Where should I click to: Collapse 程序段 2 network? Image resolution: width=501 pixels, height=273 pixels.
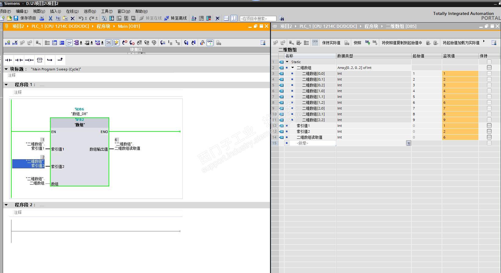point(6,205)
